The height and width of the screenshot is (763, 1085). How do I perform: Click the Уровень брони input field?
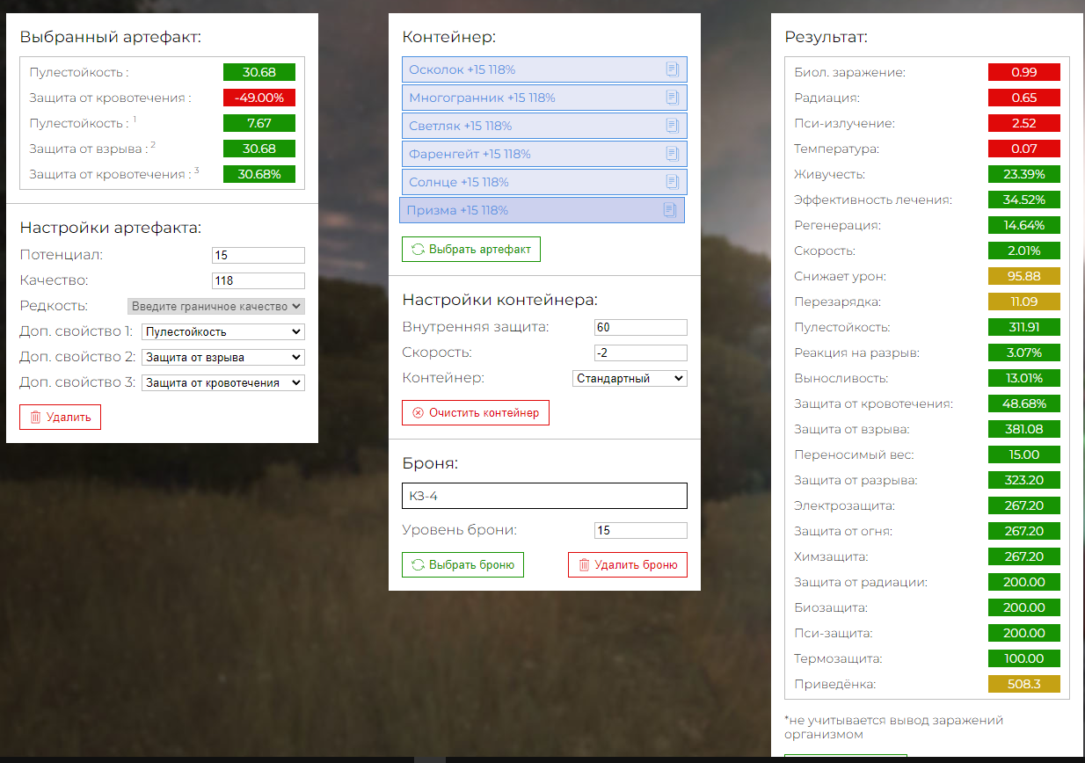pyautogui.click(x=640, y=531)
